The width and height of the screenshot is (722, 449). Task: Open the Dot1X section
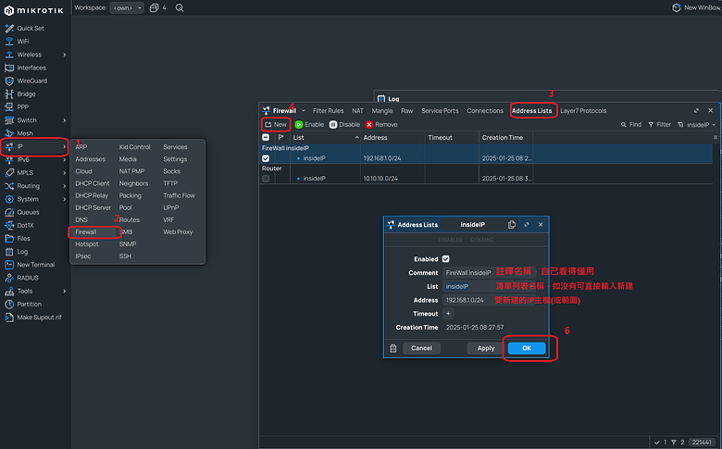[19, 225]
